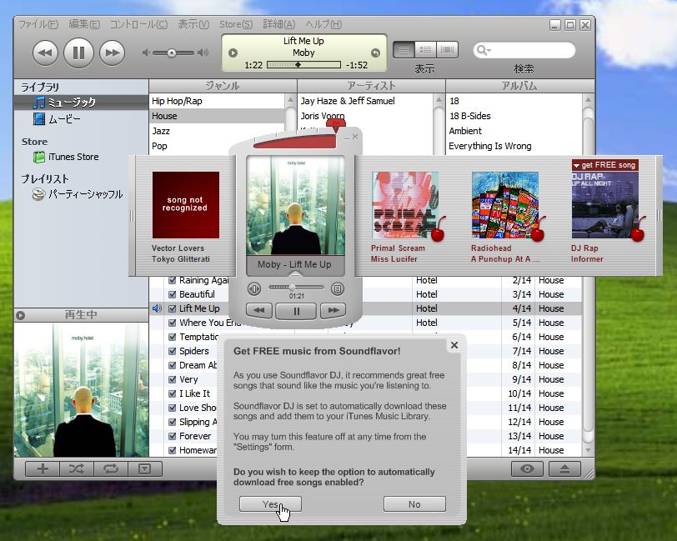Image resolution: width=677 pixels, height=541 pixels.
Task: Open the 編集(E) menu
Action: coord(84,24)
